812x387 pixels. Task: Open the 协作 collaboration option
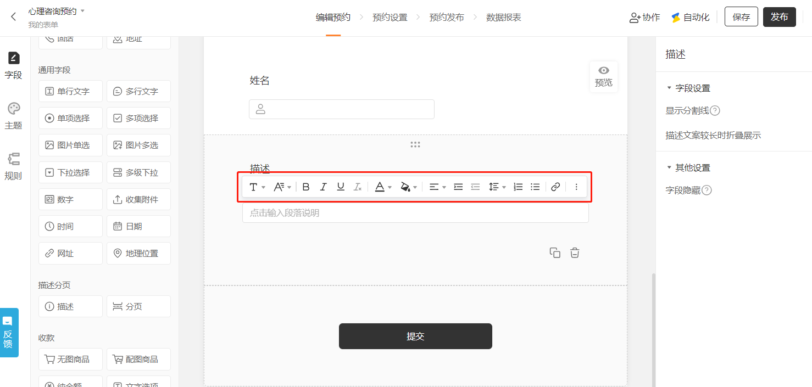pyautogui.click(x=645, y=18)
